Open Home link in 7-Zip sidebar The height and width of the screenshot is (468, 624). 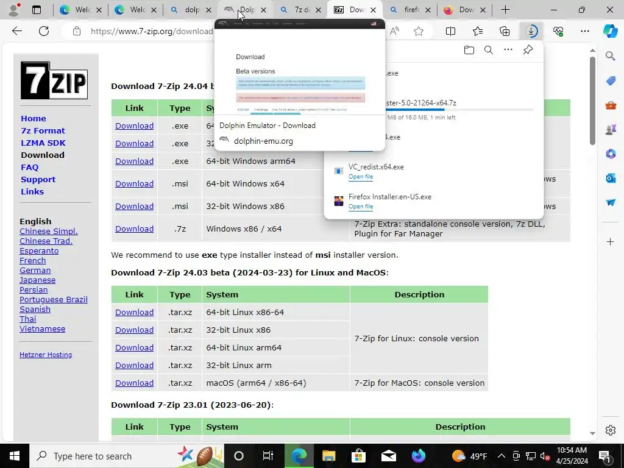pos(34,119)
